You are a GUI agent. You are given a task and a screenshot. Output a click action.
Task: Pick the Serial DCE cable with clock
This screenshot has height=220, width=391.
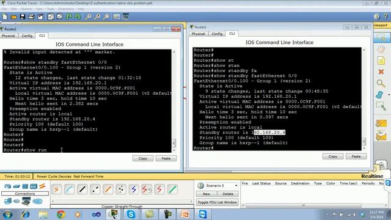tap(147, 189)
